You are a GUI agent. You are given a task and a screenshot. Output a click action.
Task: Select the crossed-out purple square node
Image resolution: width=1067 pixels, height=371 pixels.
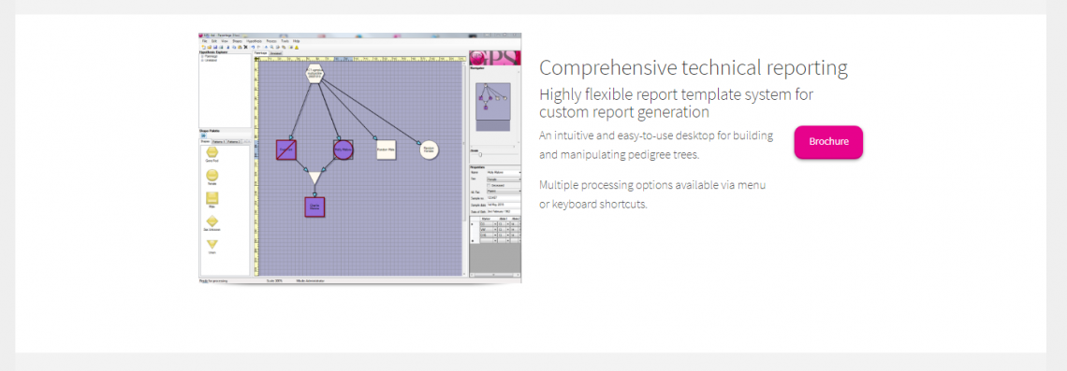[286, 150]
